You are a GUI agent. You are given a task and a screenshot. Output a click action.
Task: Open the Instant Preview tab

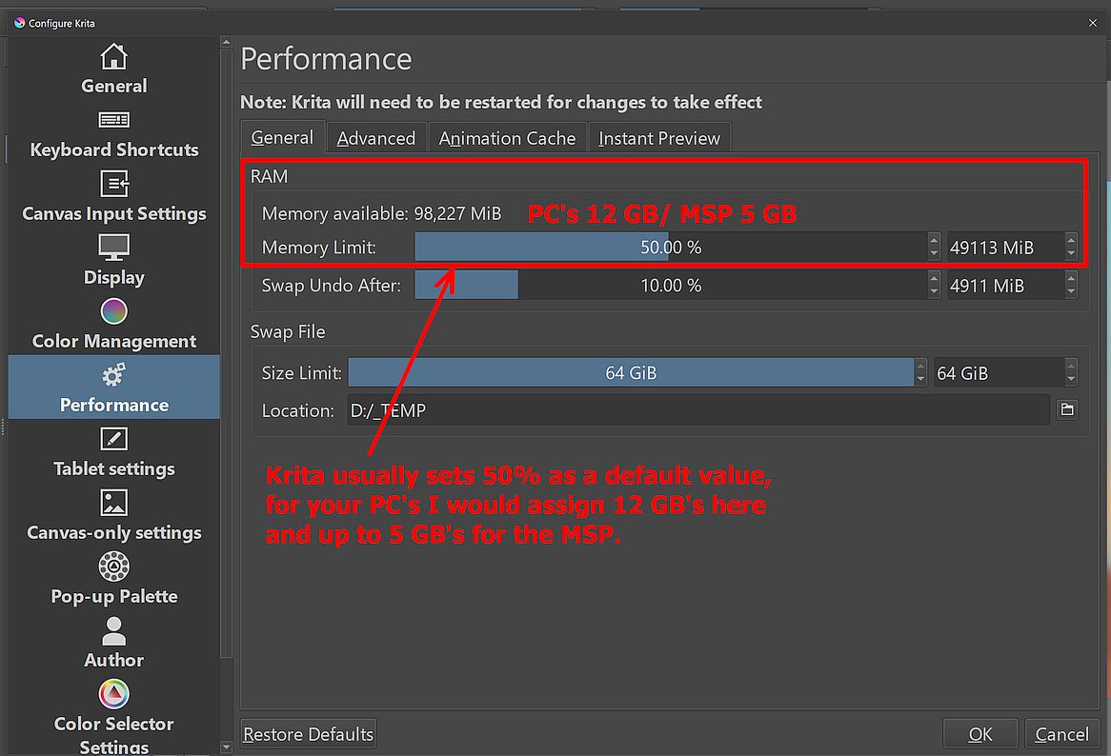pos(659,138)
